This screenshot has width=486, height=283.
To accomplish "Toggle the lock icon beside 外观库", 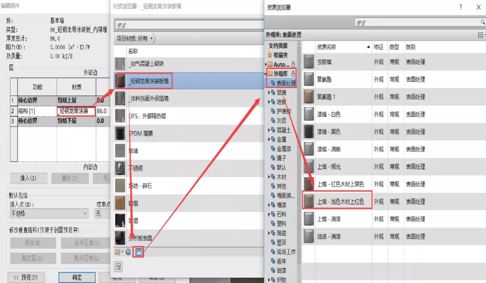I will coord(293,73).
